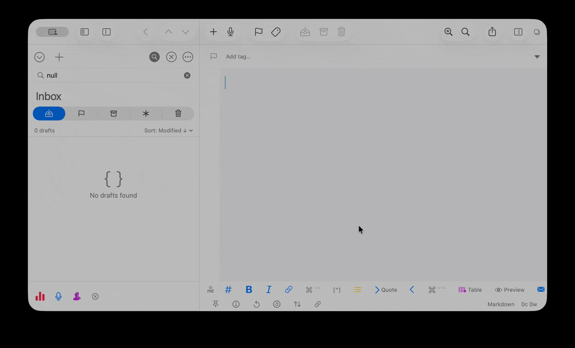The image size is (575, 348).
Task: Click the back arrow in the toolbar
Action: (x=145, y=32)
